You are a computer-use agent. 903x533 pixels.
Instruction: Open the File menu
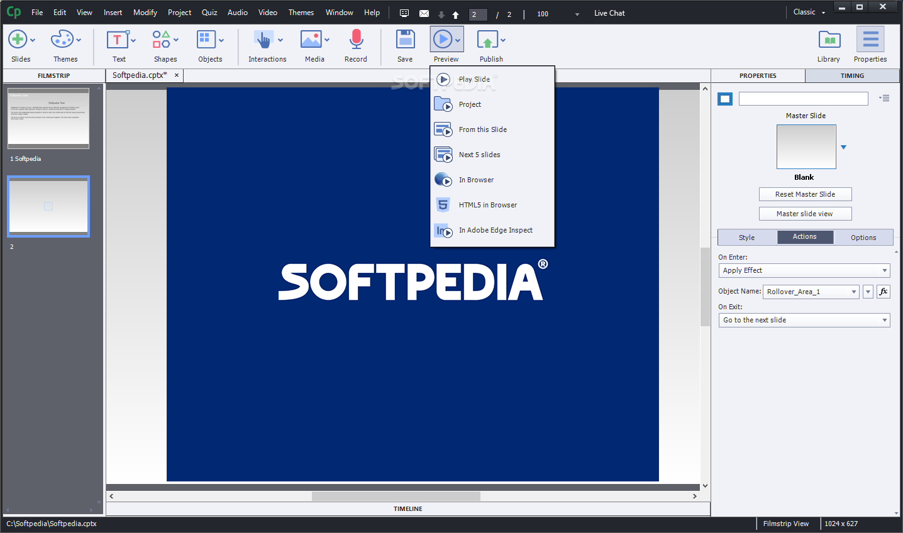click(x=37, y=13)
